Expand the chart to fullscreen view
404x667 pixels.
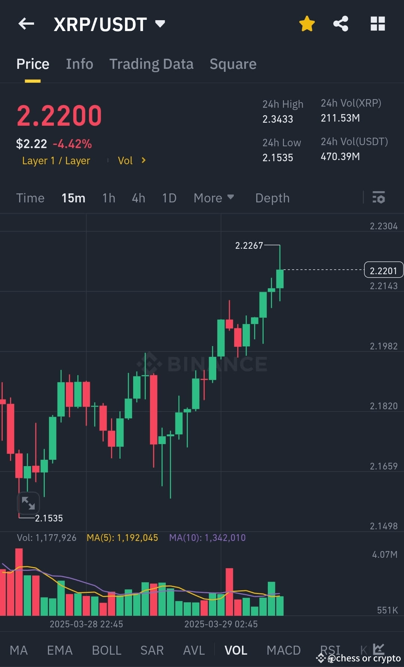coord(28,503)
